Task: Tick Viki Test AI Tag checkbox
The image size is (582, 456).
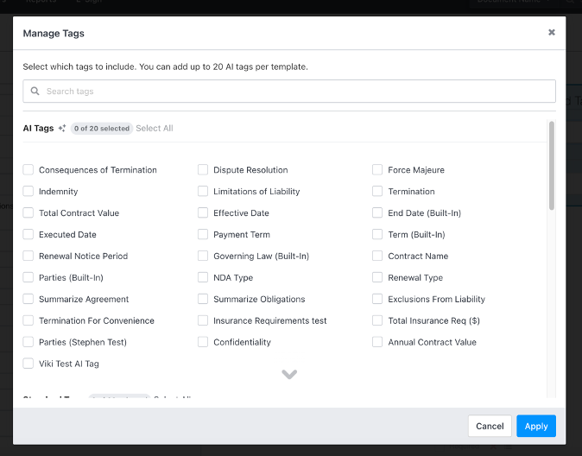Action: [28, 364]
